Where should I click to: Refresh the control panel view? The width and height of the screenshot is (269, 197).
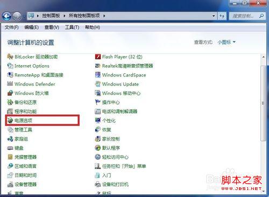tap(222, 16)
